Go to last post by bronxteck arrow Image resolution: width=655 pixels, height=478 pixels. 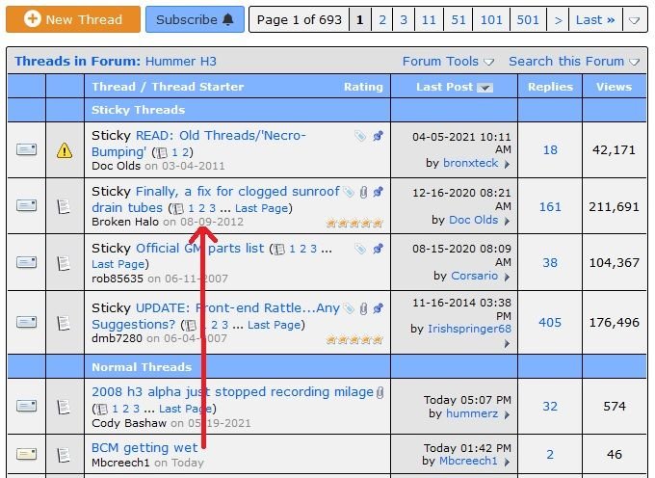coord(507,165)
